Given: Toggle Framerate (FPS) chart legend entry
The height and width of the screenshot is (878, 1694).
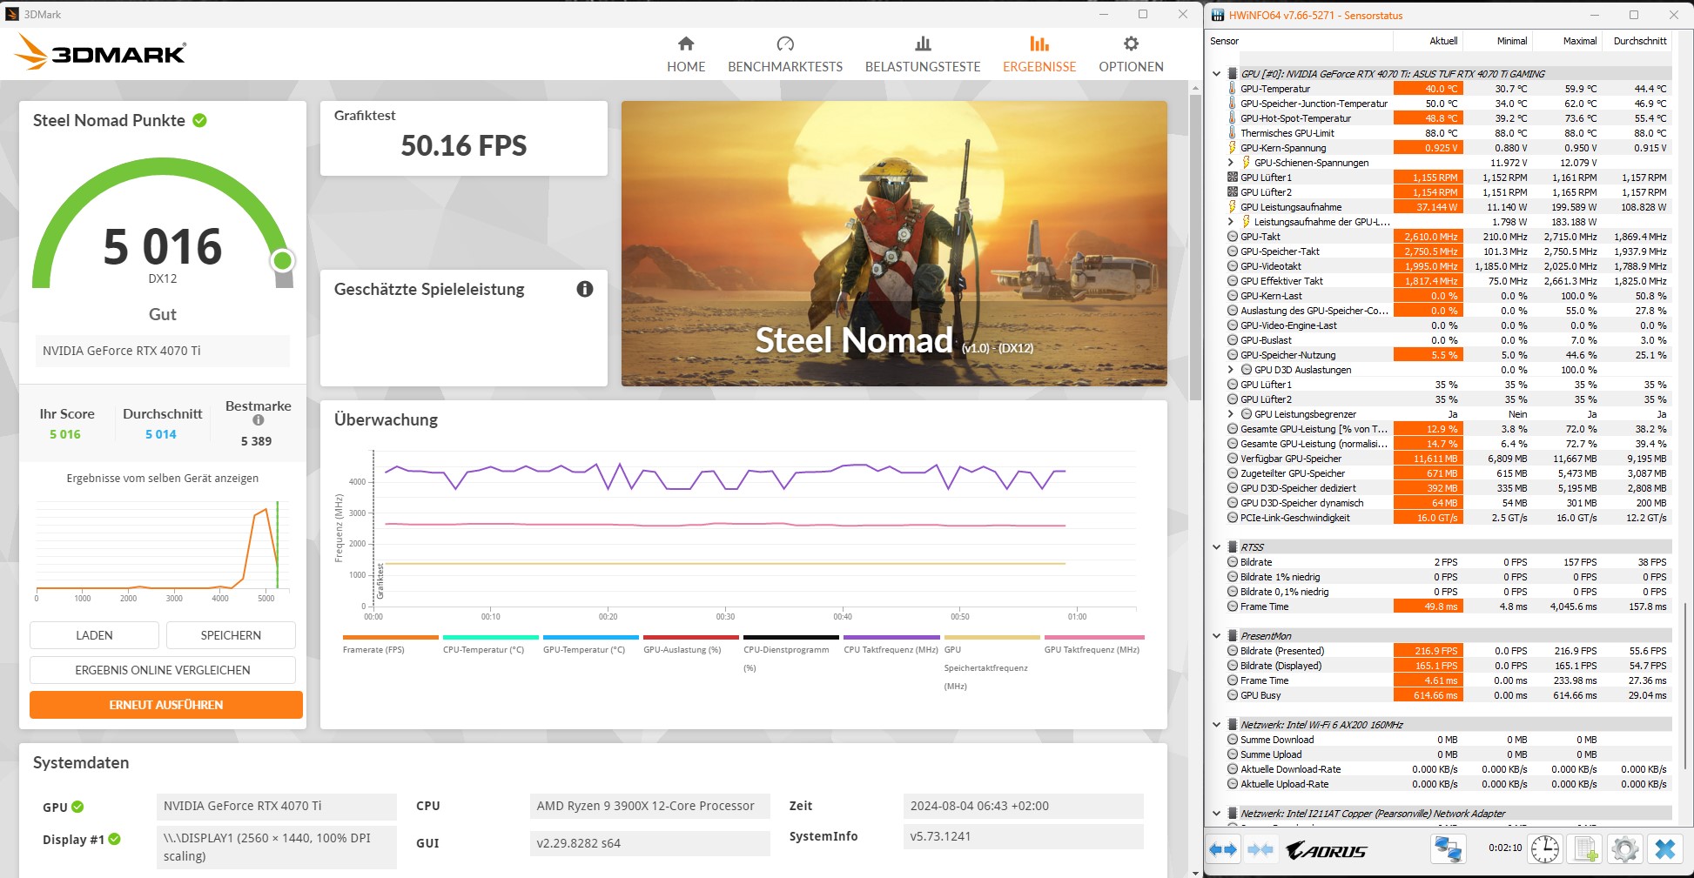Looking at the screenshot, I should tap(390, 644).
